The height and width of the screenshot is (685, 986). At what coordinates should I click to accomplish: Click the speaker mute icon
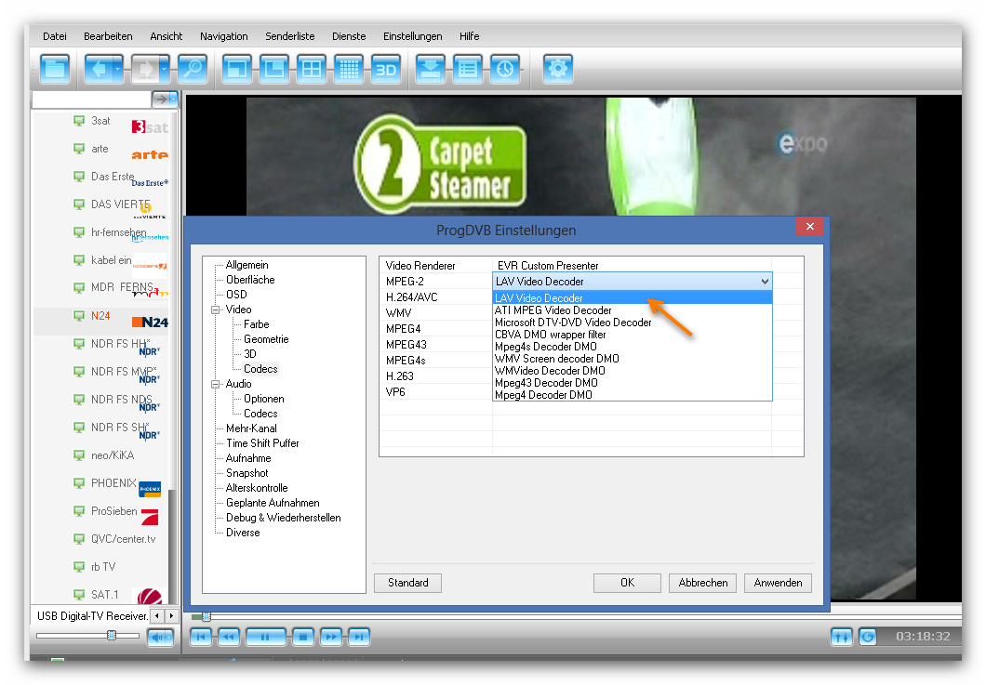coord(157,638)
